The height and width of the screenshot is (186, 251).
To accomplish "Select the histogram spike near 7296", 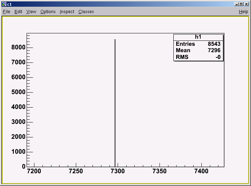I will point(115,103).
